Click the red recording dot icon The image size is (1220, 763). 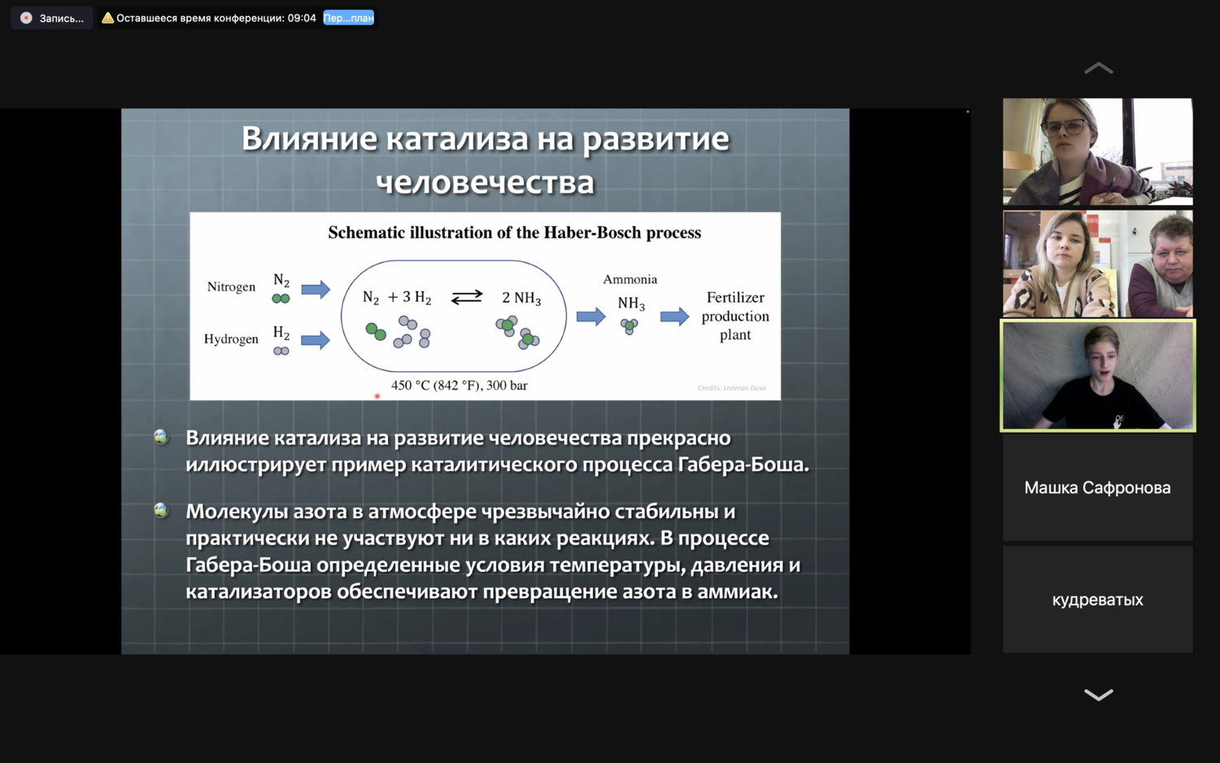point(26,18)
